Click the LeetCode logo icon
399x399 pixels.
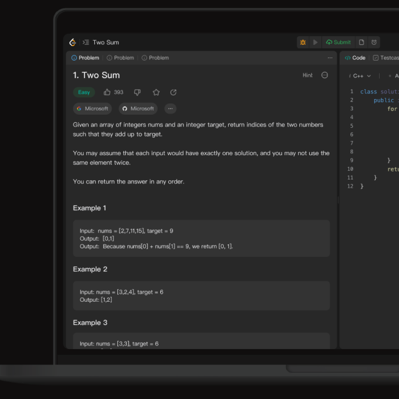[x=73, y=42]
